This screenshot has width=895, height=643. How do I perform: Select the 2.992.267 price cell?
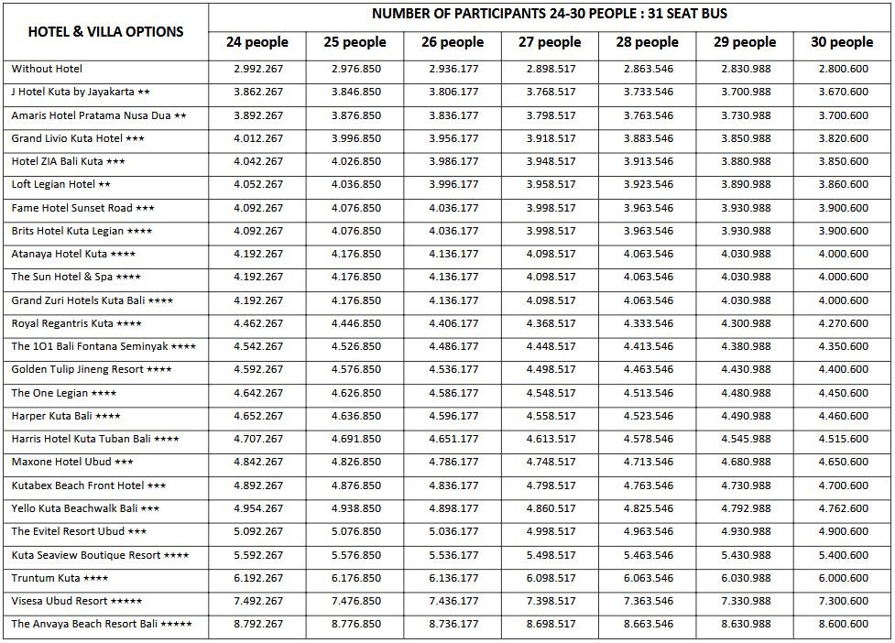click(x=258, y=69)
